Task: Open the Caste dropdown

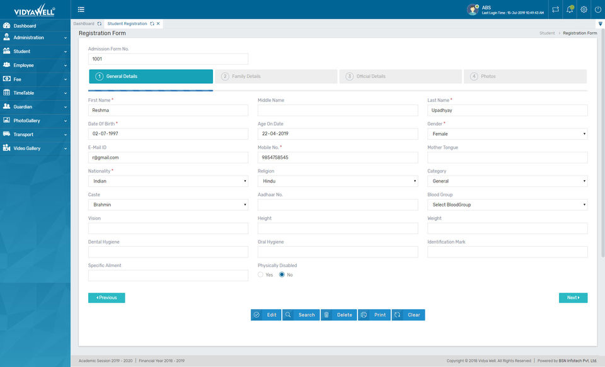Action: [x=168, y=205]
